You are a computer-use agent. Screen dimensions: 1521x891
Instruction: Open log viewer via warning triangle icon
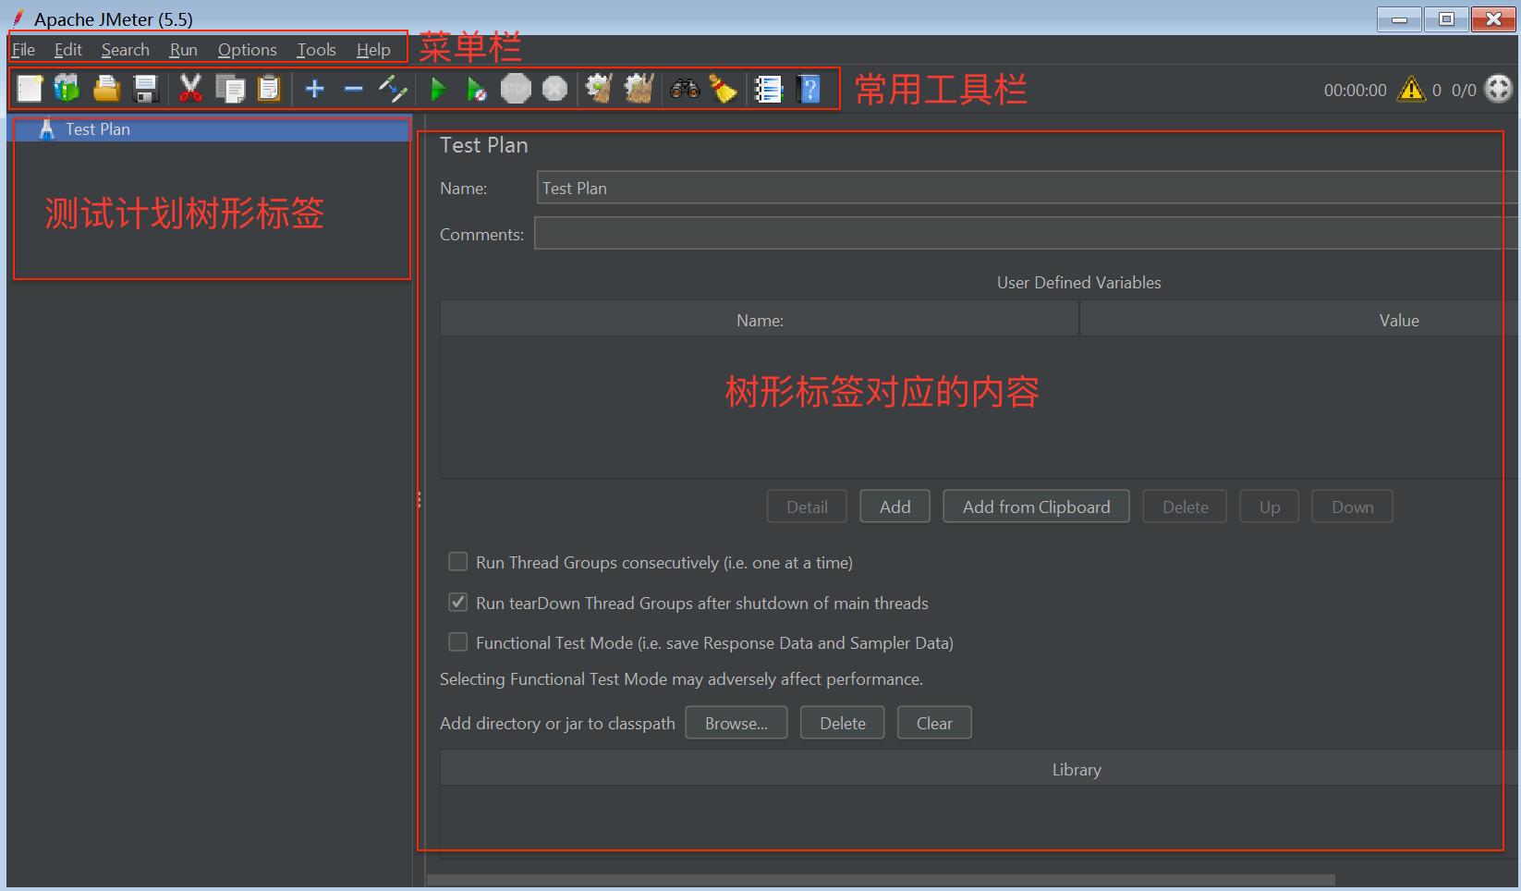1411,89
